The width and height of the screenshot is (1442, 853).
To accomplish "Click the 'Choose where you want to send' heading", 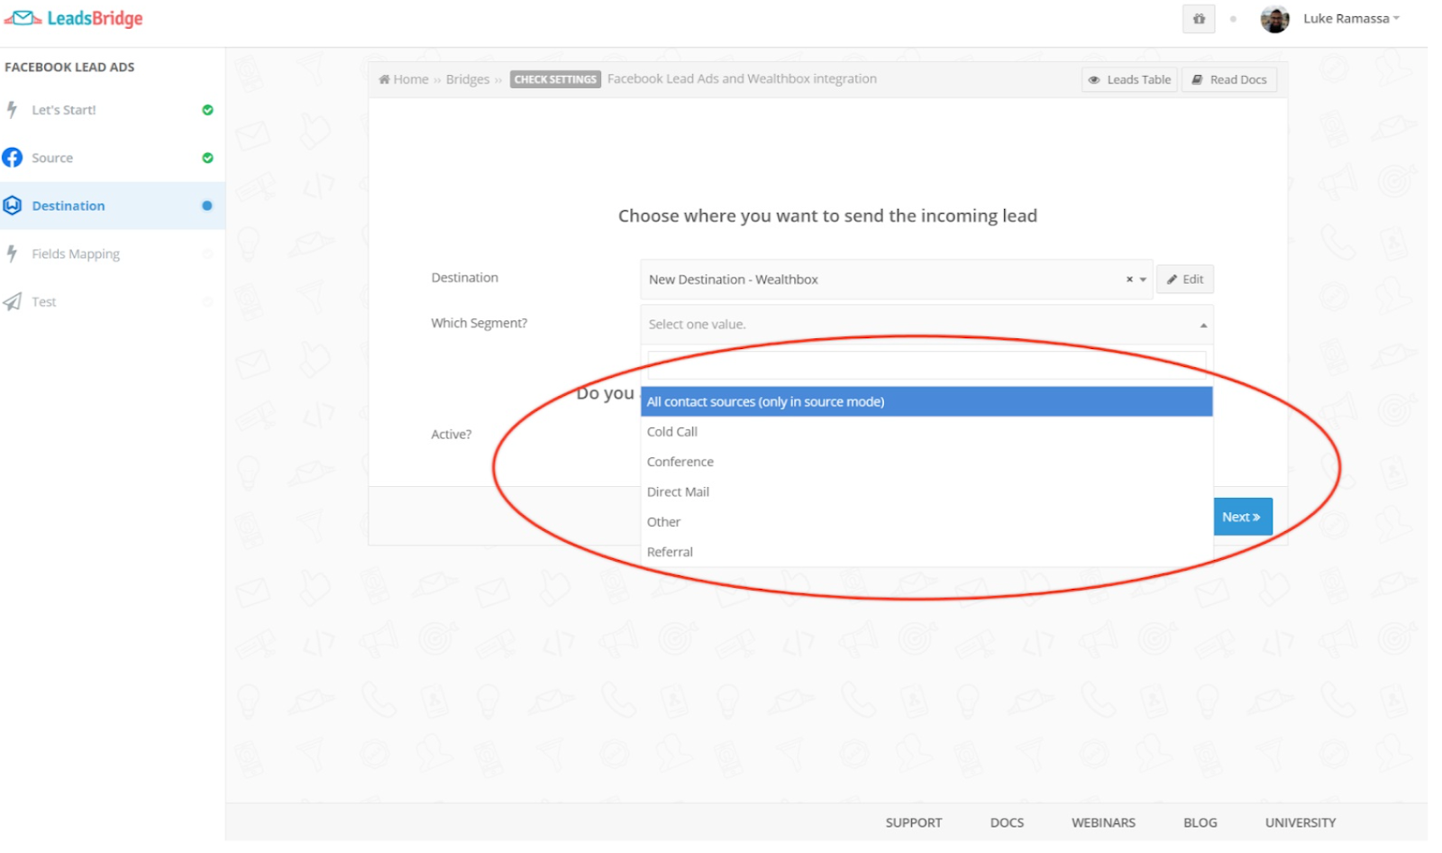I will tap(827, 216).
